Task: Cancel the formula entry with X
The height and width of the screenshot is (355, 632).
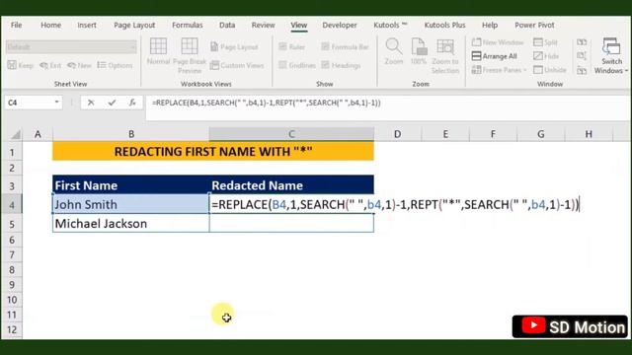Action: coord(91,103)
